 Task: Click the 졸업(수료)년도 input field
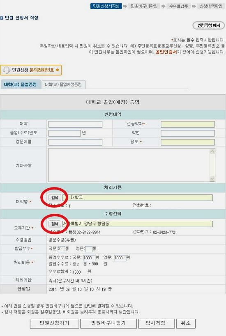click(65, 133)
